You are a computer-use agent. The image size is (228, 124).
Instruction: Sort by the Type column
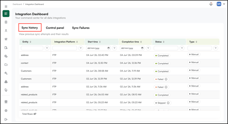(196, 42)
